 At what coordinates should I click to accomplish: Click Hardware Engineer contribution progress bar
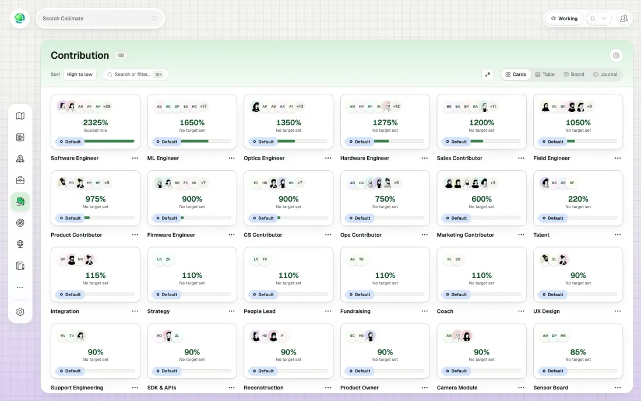pyautogui.click(x=399, y=142)
